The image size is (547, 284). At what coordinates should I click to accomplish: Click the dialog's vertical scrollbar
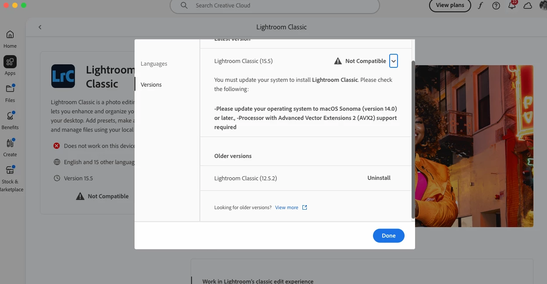pyautogui.click(x=413, y=139)
